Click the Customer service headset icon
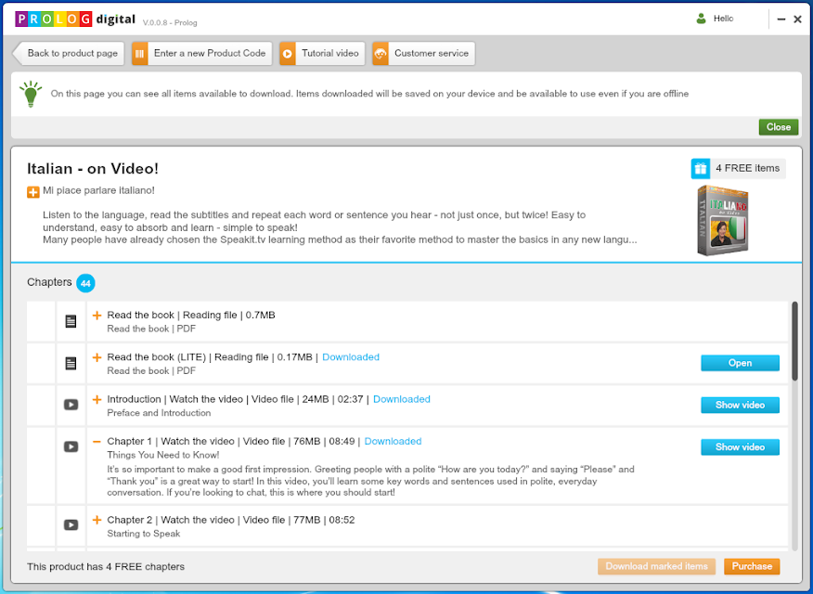 point(381,54)
